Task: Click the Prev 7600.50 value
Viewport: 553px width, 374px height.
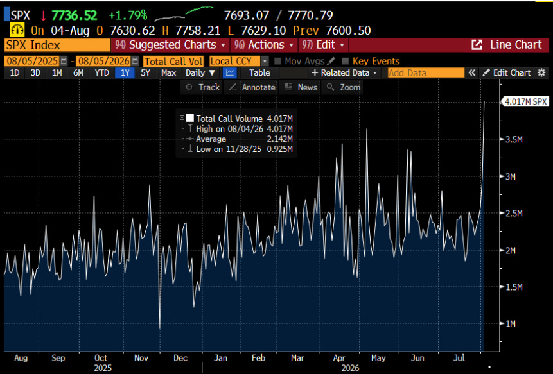Action: (332, 30)
